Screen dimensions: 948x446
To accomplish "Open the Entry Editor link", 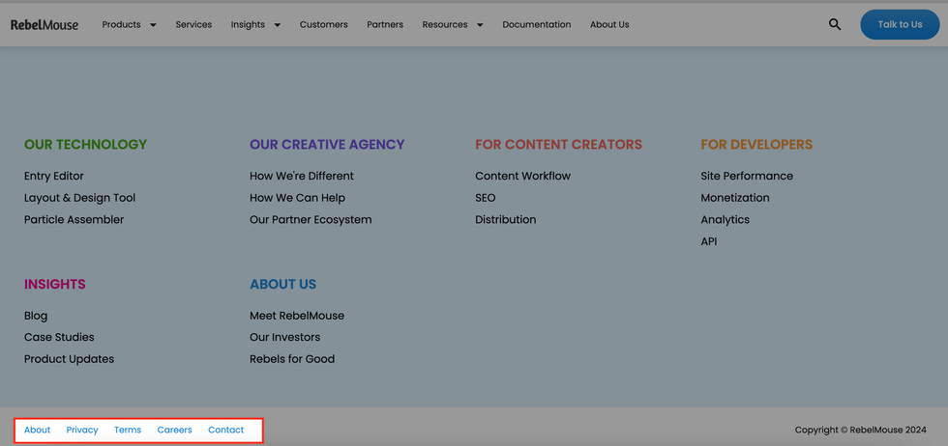I will pyautogui.click(x=54, y=176).
